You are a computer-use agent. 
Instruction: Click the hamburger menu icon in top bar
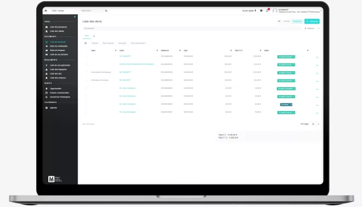click(46, 10)
